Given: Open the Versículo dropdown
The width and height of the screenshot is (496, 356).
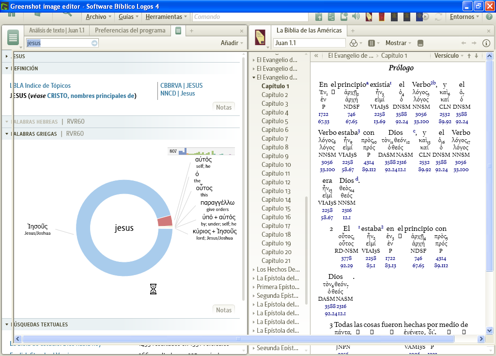Looking at the screenshot, I should 449,56.
